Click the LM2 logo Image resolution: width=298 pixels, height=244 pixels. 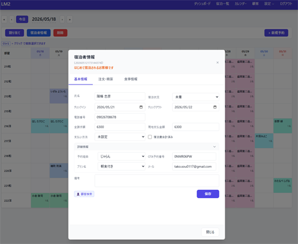[6, 4]
